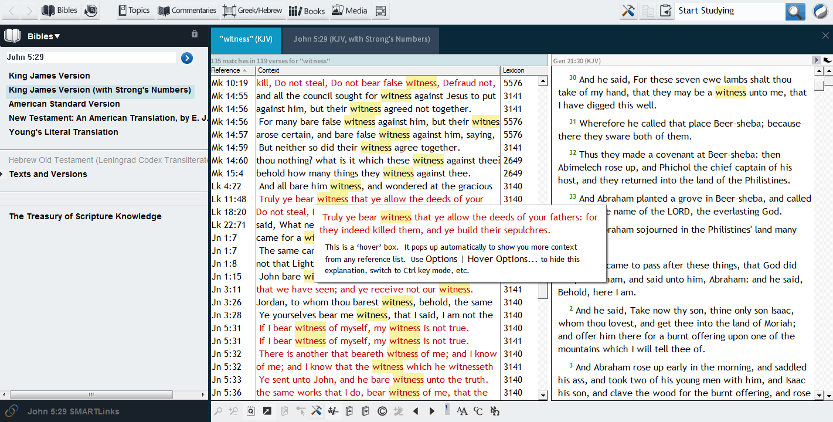This screenshot has height=422, width=833.
Task: Close the tab area with the X
Action: [825, 35]
